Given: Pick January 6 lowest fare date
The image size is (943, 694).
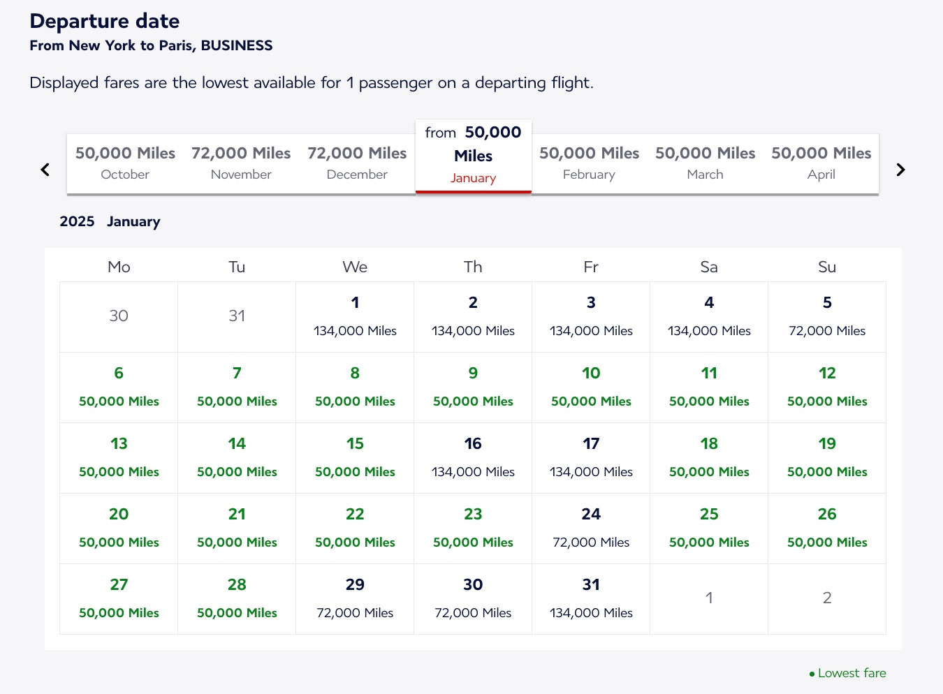Looking at the screenshot, I should click(x=119, y=387).
